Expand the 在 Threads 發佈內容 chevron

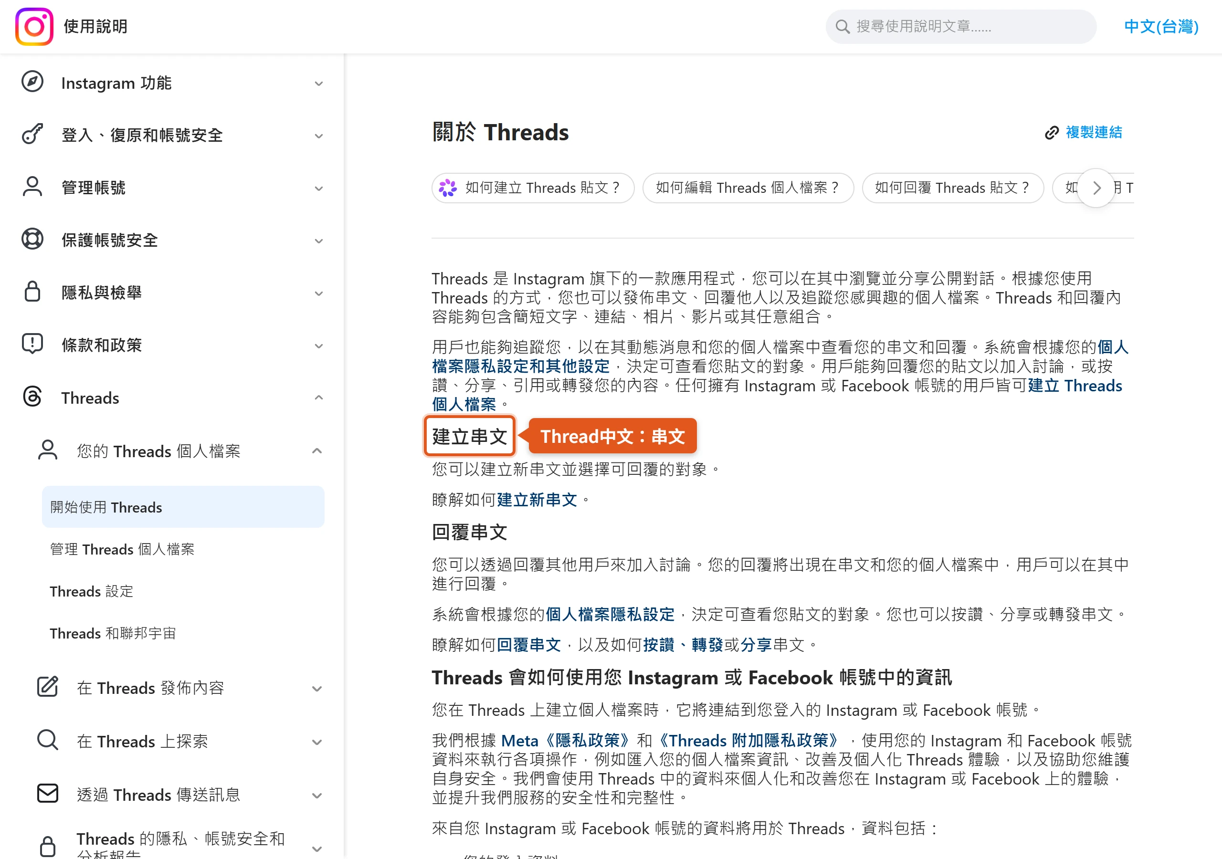click(316, 689)
